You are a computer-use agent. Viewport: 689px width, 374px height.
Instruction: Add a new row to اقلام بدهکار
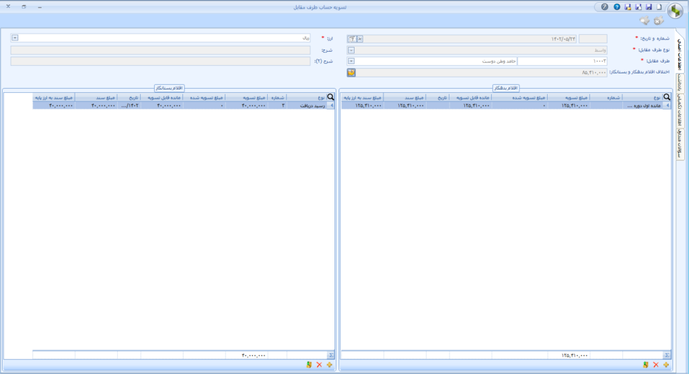(x=666, y=365)
